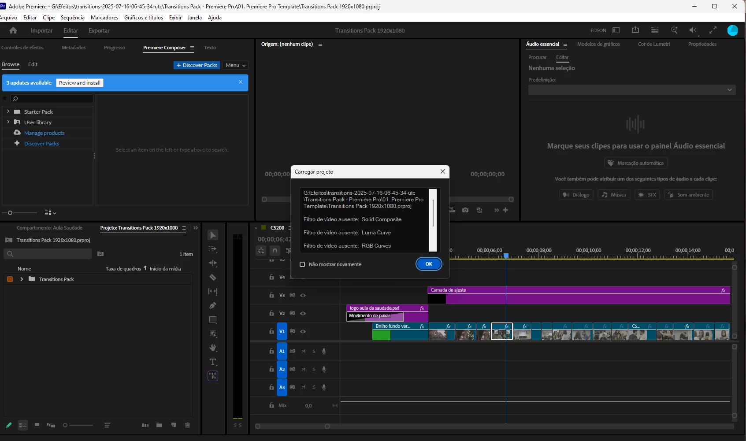The height and width of the screenshot is (441, 746).
Task: Click OK in Carregar projeto dialog
Action: coord(429,264)
